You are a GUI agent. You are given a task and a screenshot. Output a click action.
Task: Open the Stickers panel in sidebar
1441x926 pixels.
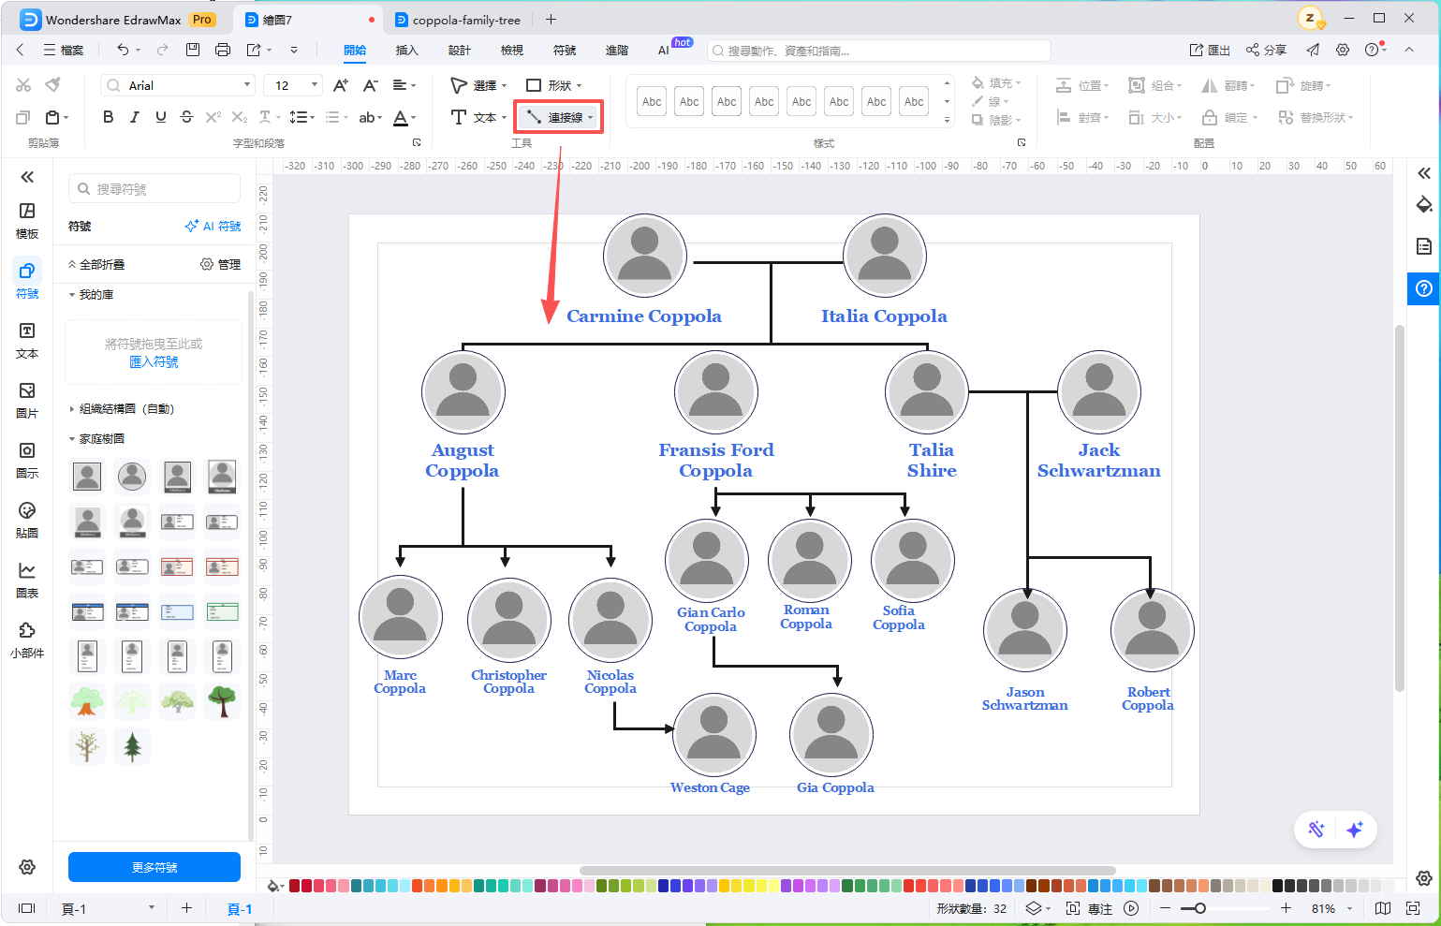27,520
